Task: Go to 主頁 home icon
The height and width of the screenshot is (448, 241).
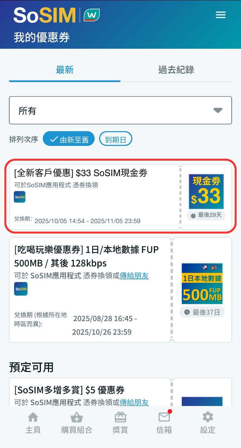Action: [33, 417]
